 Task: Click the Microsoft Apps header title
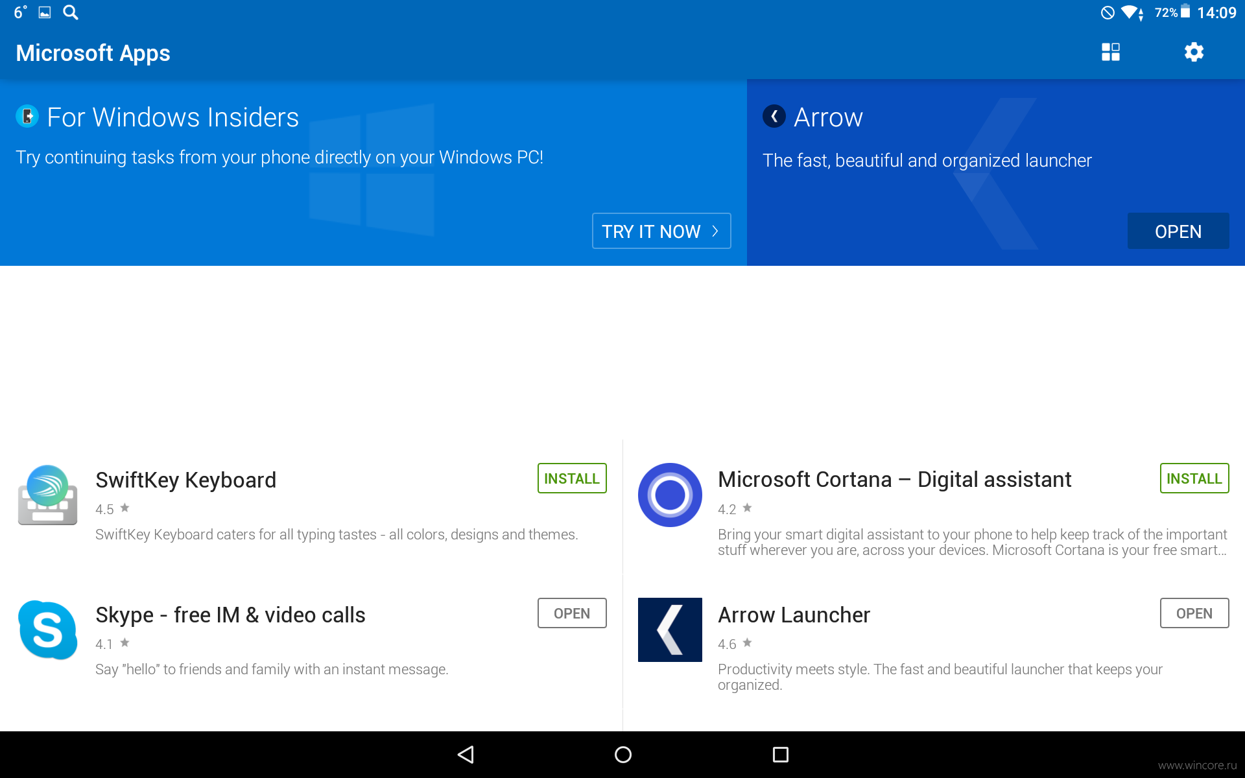point(93,53)
